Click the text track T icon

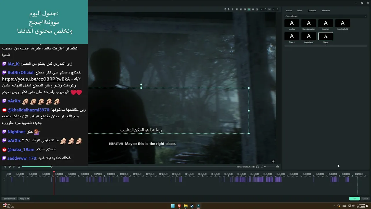4,179
